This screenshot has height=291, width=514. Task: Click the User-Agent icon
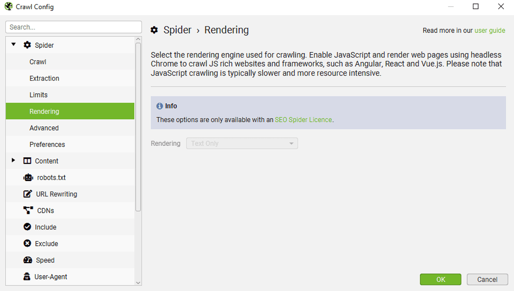point(28,277)
